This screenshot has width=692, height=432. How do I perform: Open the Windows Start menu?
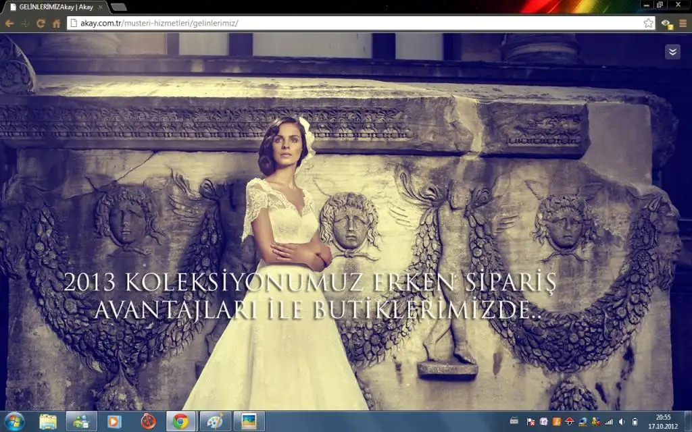pyautogui.click(x=15, y=421)
